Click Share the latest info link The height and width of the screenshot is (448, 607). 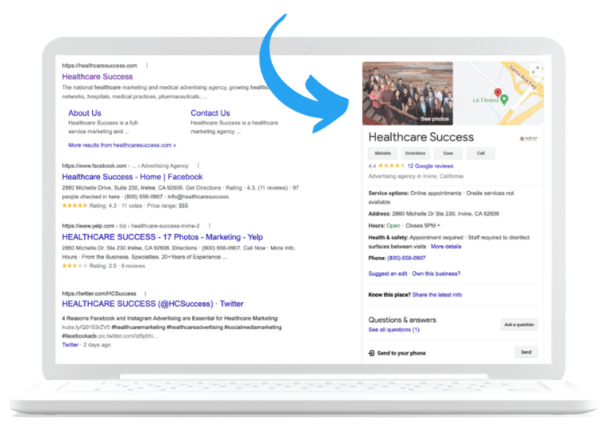(x=437, y=295)
